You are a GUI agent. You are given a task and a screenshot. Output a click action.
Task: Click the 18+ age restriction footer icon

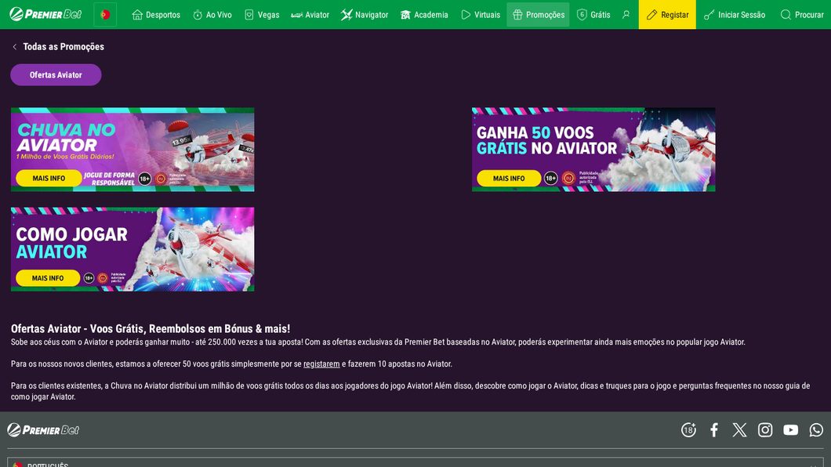[x=688, y=430]
